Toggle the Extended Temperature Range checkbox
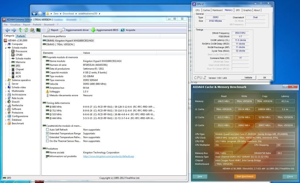The height and width of the screenshot is (183, 300). pyautogui.click(x=47, y=133)
